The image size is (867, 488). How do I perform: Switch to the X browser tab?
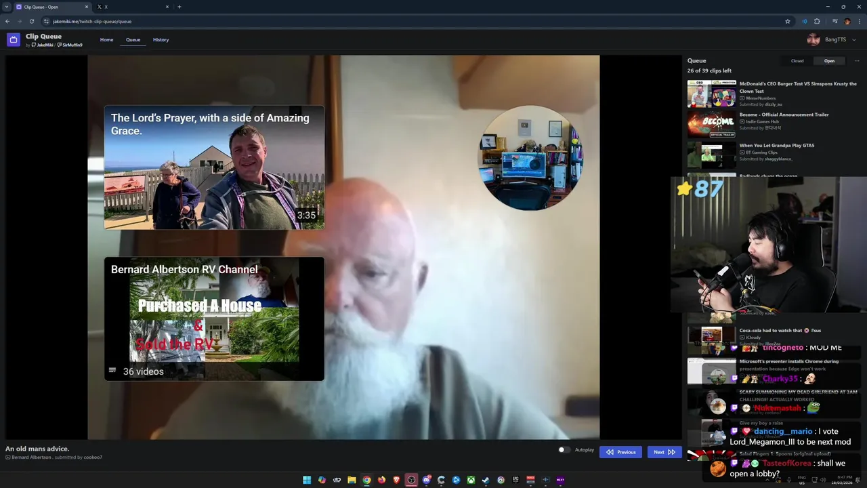[133, 7]
